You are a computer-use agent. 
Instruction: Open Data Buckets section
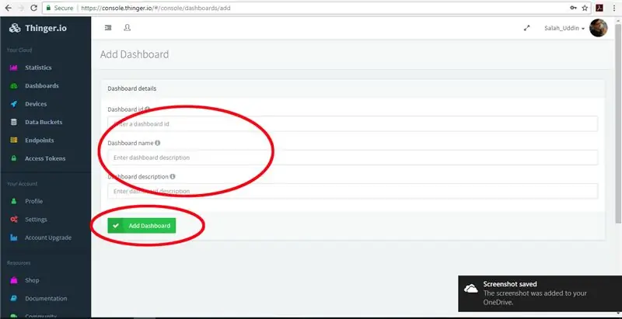click(x=44, y=123)
